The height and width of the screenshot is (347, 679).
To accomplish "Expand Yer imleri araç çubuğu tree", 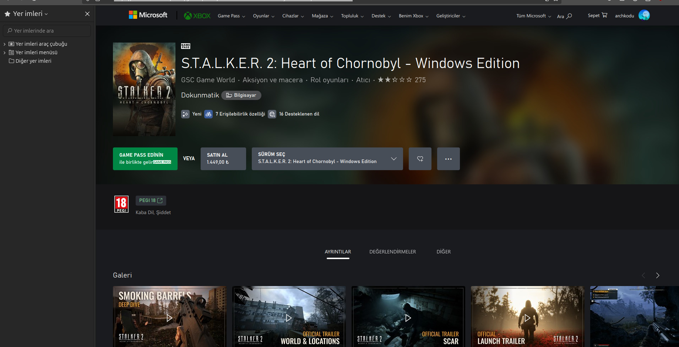I will [4, 44].
